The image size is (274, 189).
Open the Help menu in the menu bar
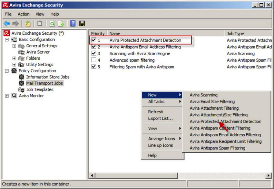coord(54,14)
